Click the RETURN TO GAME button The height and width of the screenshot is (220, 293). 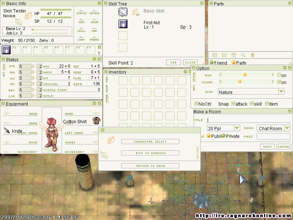coord(150,166)
